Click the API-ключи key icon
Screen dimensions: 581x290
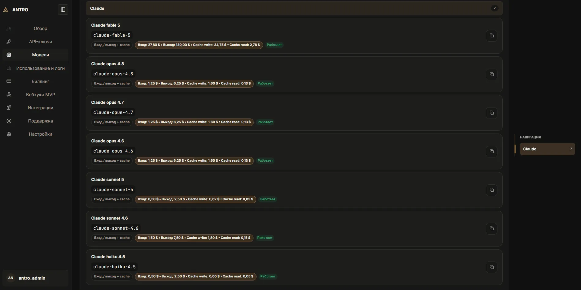click(x=9, y=42)
